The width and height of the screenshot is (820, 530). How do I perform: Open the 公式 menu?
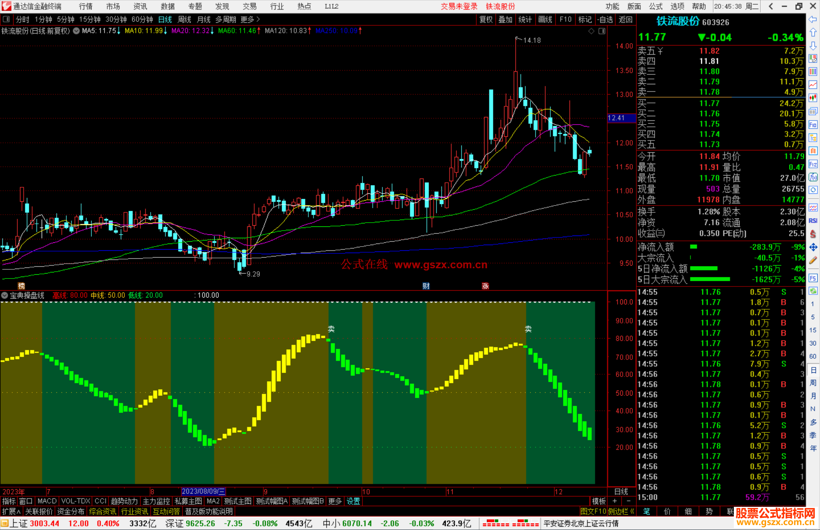tap(656, 6)
